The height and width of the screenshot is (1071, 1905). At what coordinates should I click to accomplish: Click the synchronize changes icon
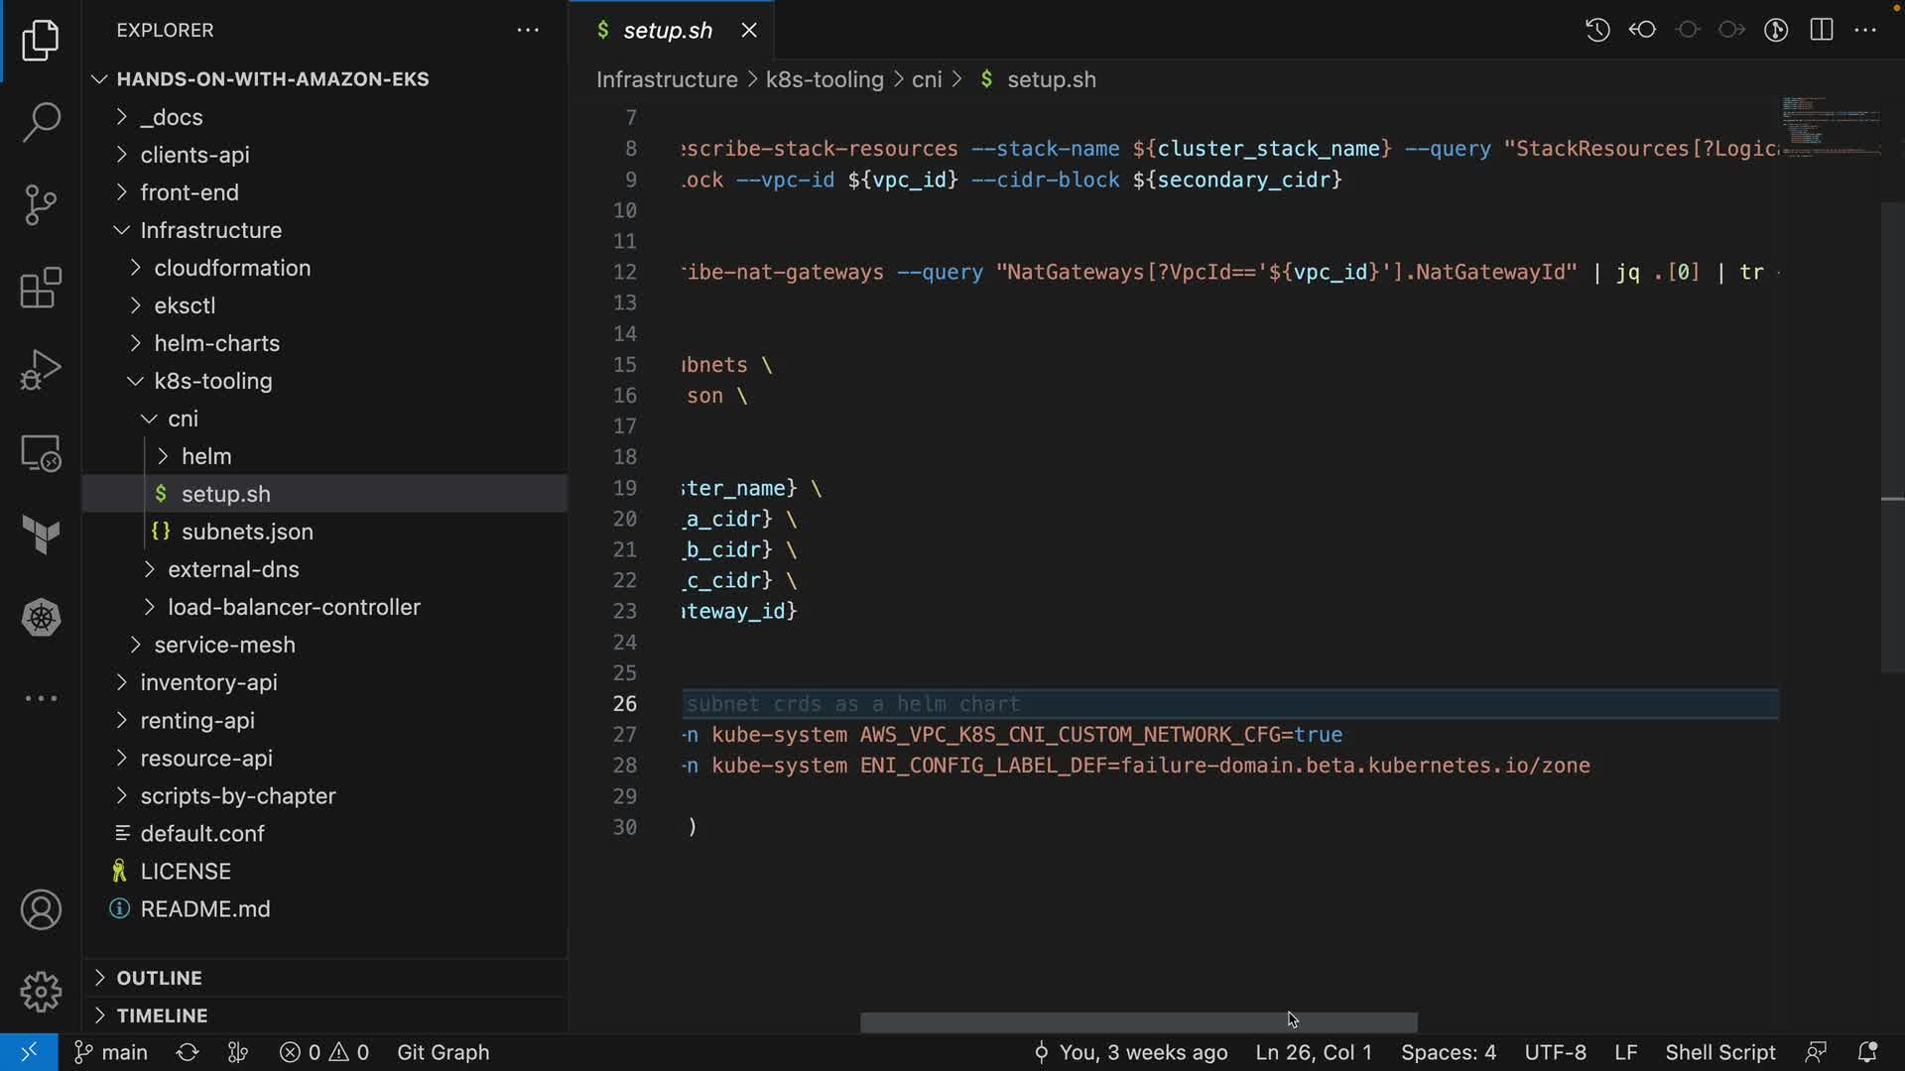(188, 1052)
